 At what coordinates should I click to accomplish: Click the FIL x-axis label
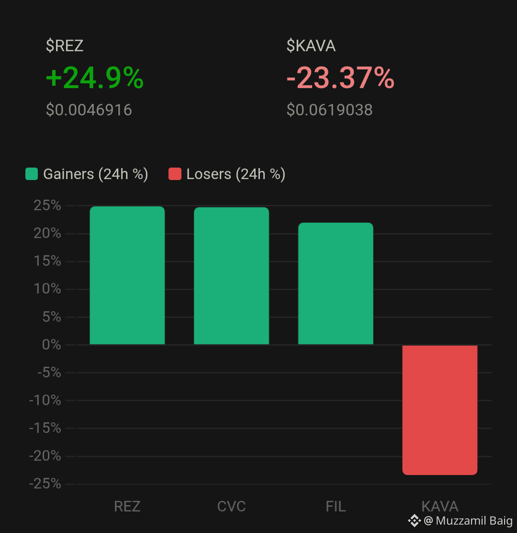336,506
